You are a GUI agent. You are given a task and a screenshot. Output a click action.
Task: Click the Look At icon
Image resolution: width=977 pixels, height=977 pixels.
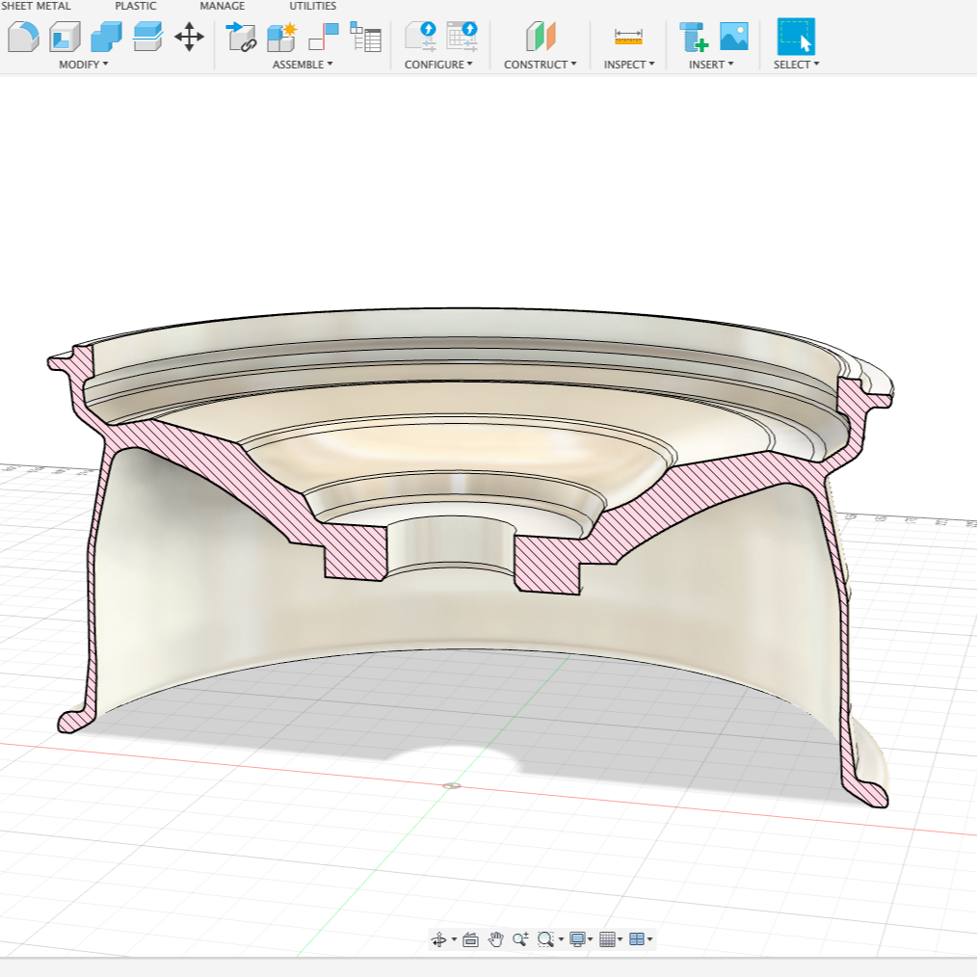[x=470, y=939]
